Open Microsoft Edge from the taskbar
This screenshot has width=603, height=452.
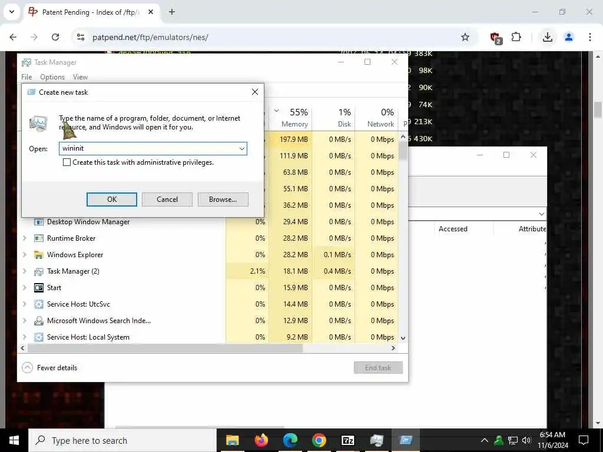click(x=290, y=440)
